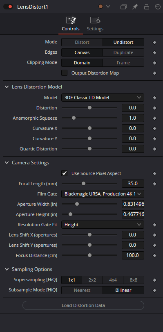The height and width of the screenshot is (332, 163).
Task: Click the Distortion slider
Action: pos(89,108)
